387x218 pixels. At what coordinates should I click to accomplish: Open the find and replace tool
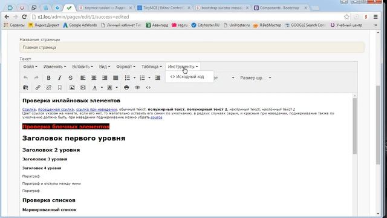(25, 87)
